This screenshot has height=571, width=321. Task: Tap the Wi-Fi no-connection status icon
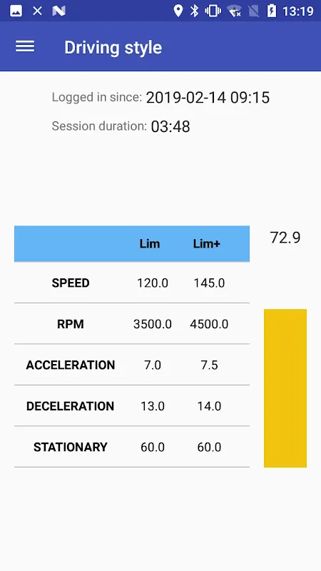tap(234, 11)
